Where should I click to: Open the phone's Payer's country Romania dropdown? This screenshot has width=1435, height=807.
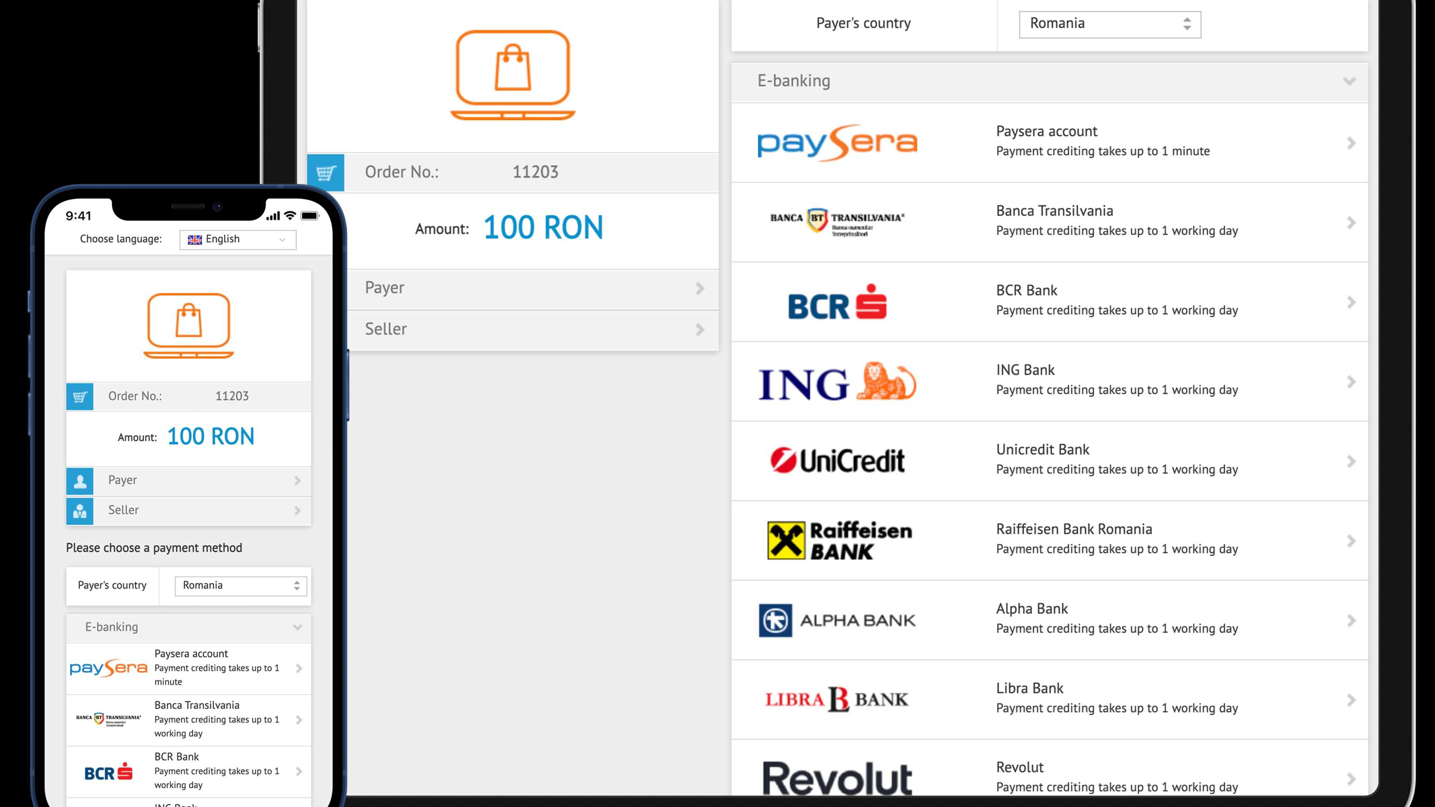(241, 586)
